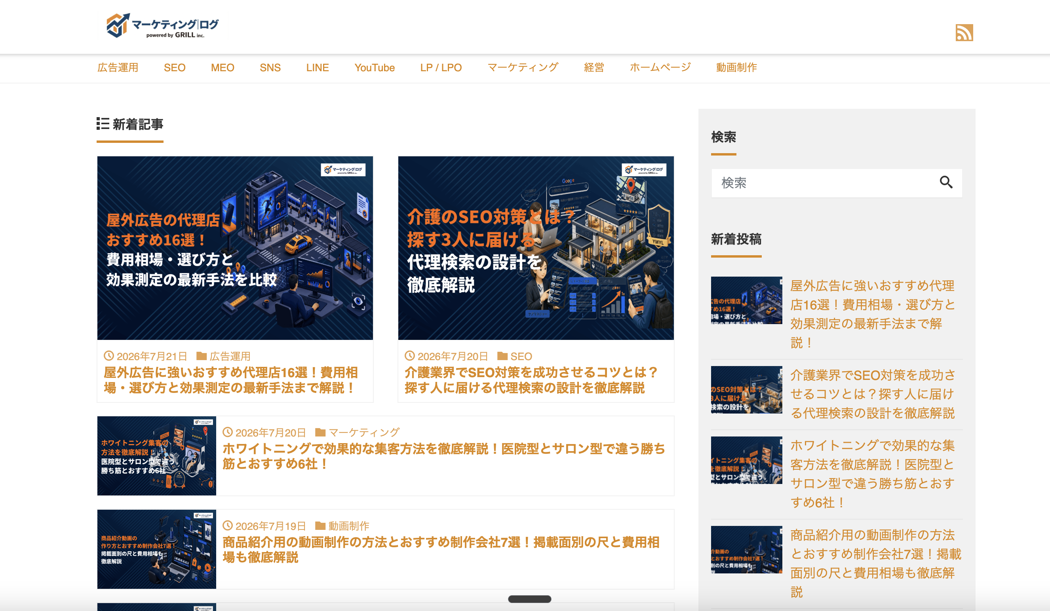Click the search magnifier icon
The height and width of the screenshot is (611, 1050).
point(946,182)
